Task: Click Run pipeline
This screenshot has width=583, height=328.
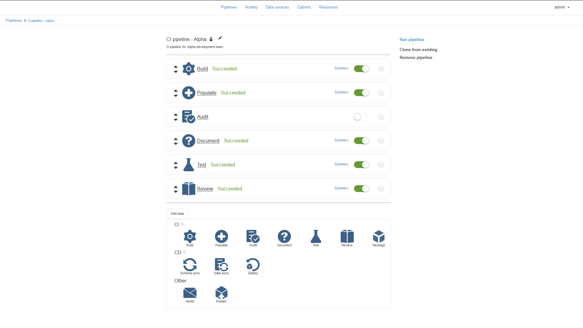Action: coord(412,39)
